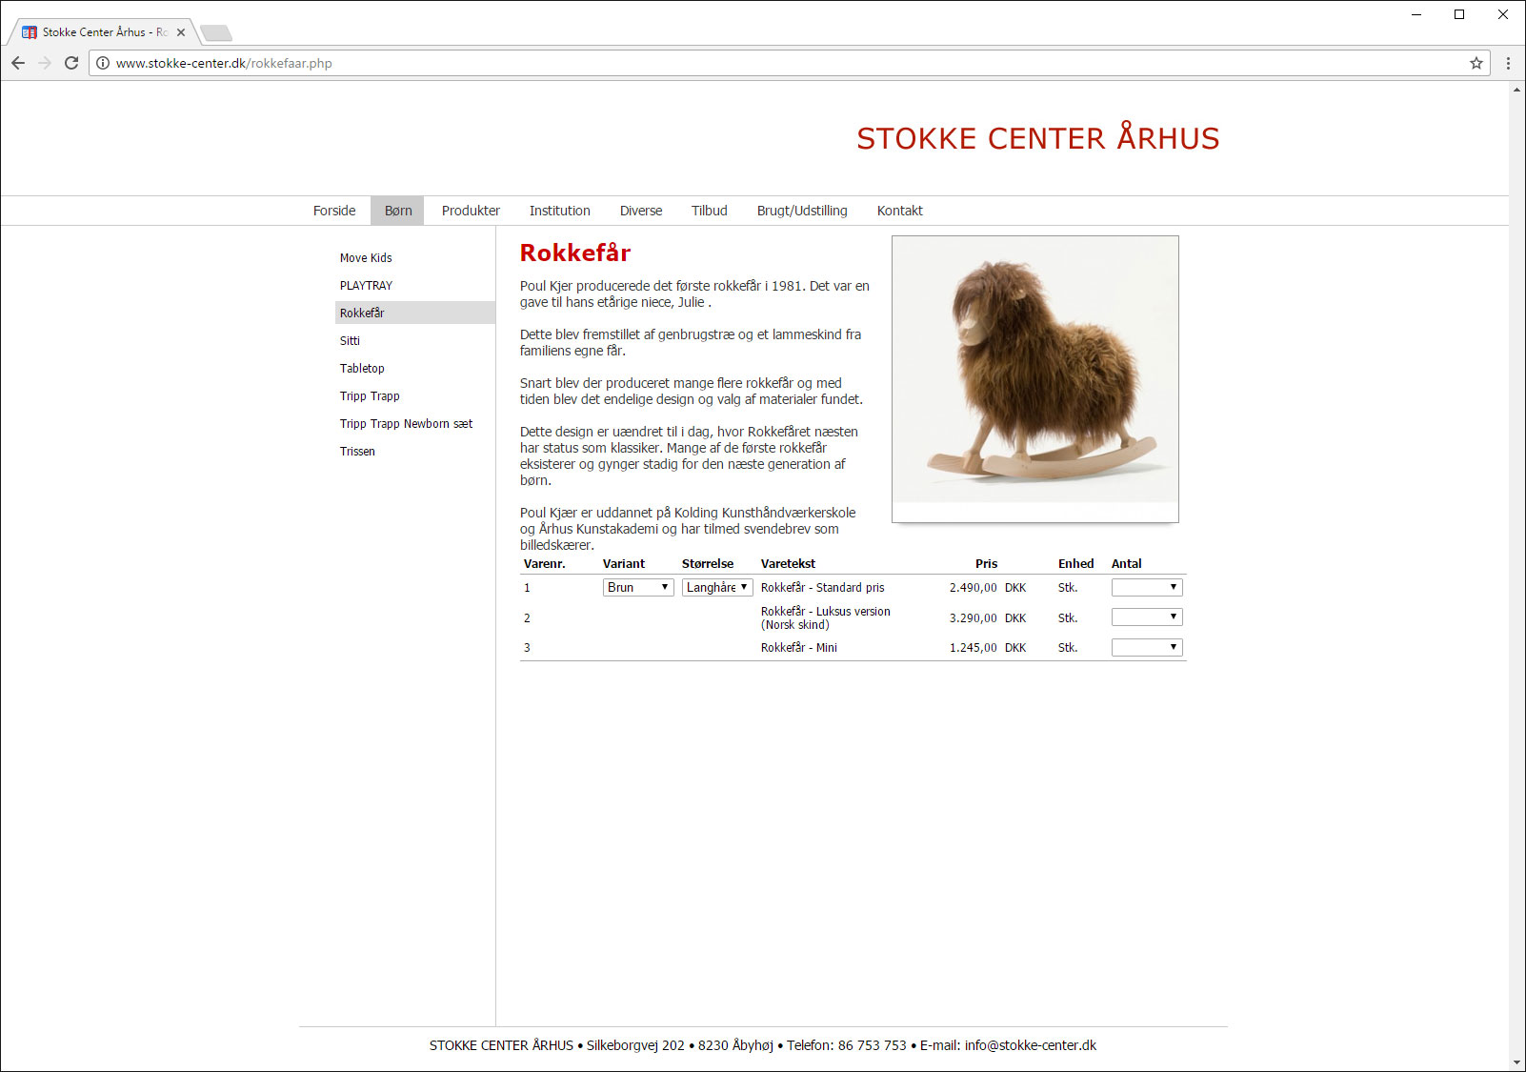Image resolution: width=1526 pixels, height=1072 pixels.
Task: Click the scrollbar up arrow
Action: point(1516,90)
